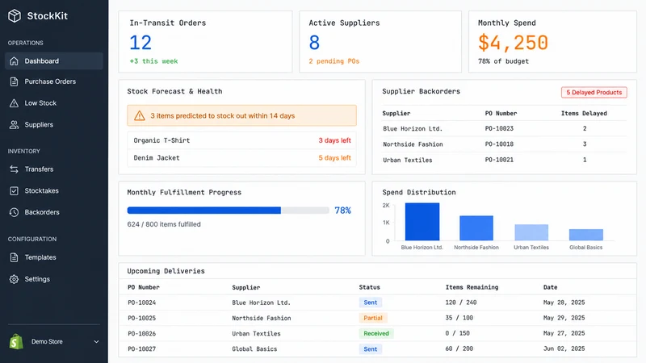646x363 pixels.
Task: Click the stock-out alert triangle icon
Action: click(x=140, y=115)
